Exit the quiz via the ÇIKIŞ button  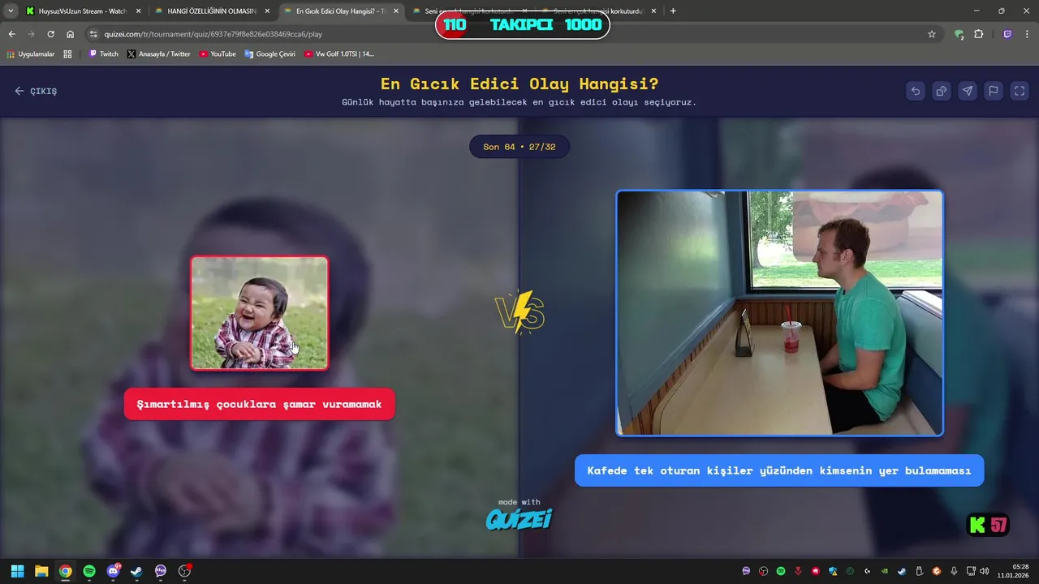(x=36, y=91)
